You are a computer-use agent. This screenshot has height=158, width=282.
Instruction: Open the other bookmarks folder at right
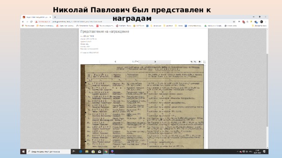tap(259, 26)
